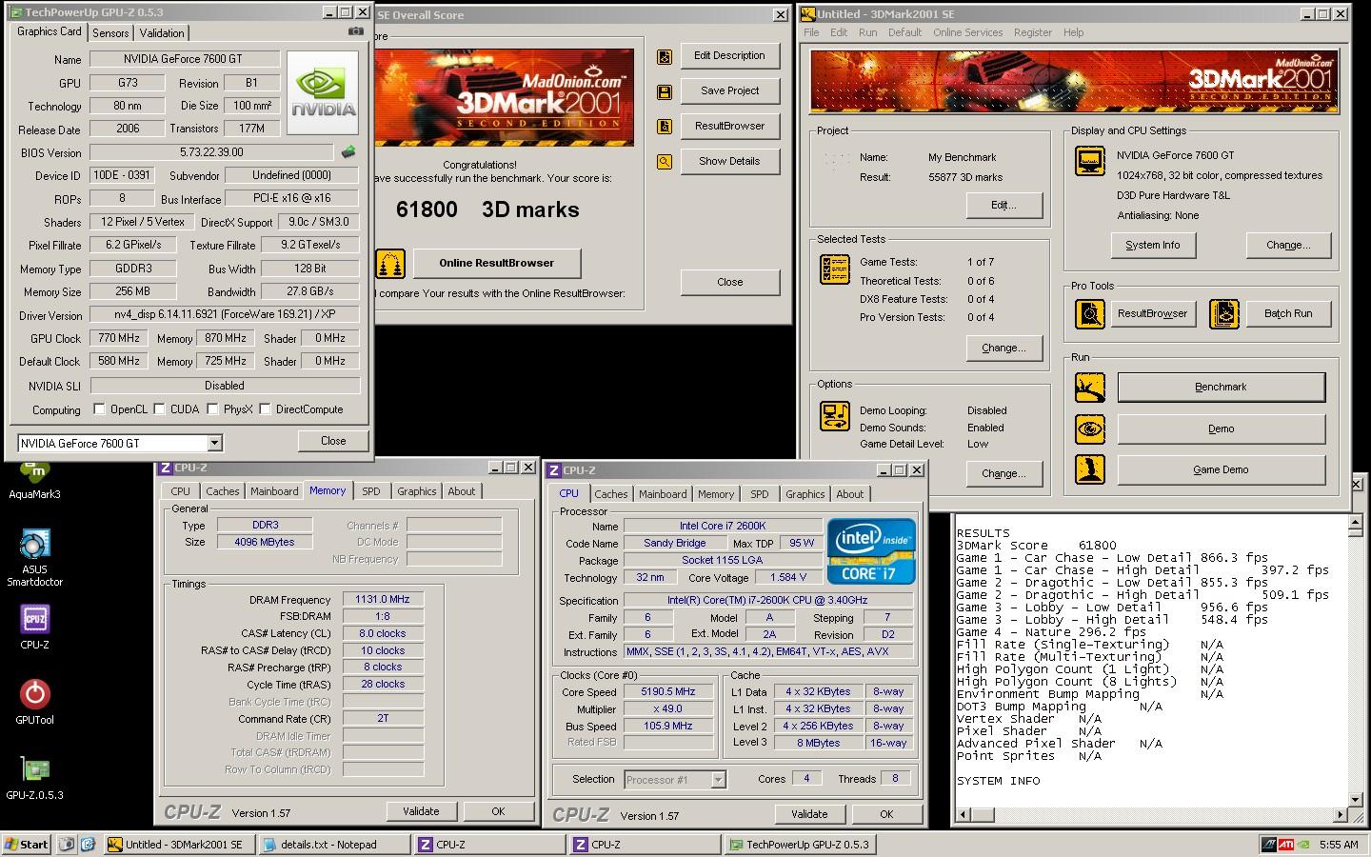Open the Caches tab in the CPU-Z Processor window

[x=611, y=494]
